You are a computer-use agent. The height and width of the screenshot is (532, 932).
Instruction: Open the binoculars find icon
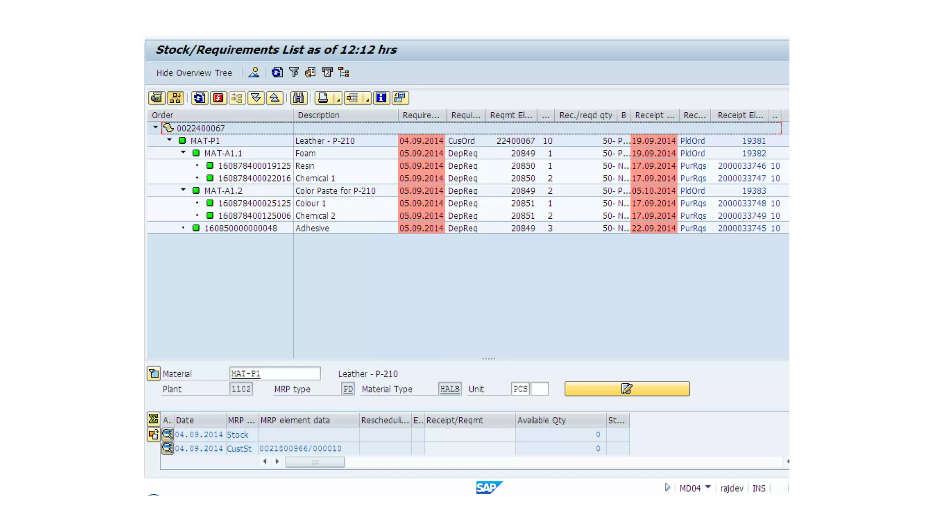(x=299, y=98)
